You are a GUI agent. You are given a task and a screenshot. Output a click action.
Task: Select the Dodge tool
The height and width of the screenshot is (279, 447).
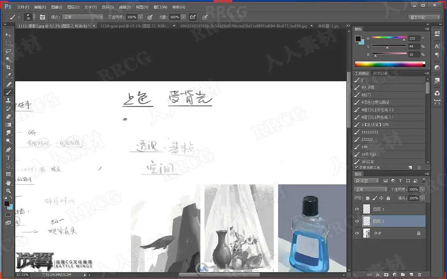8,141
